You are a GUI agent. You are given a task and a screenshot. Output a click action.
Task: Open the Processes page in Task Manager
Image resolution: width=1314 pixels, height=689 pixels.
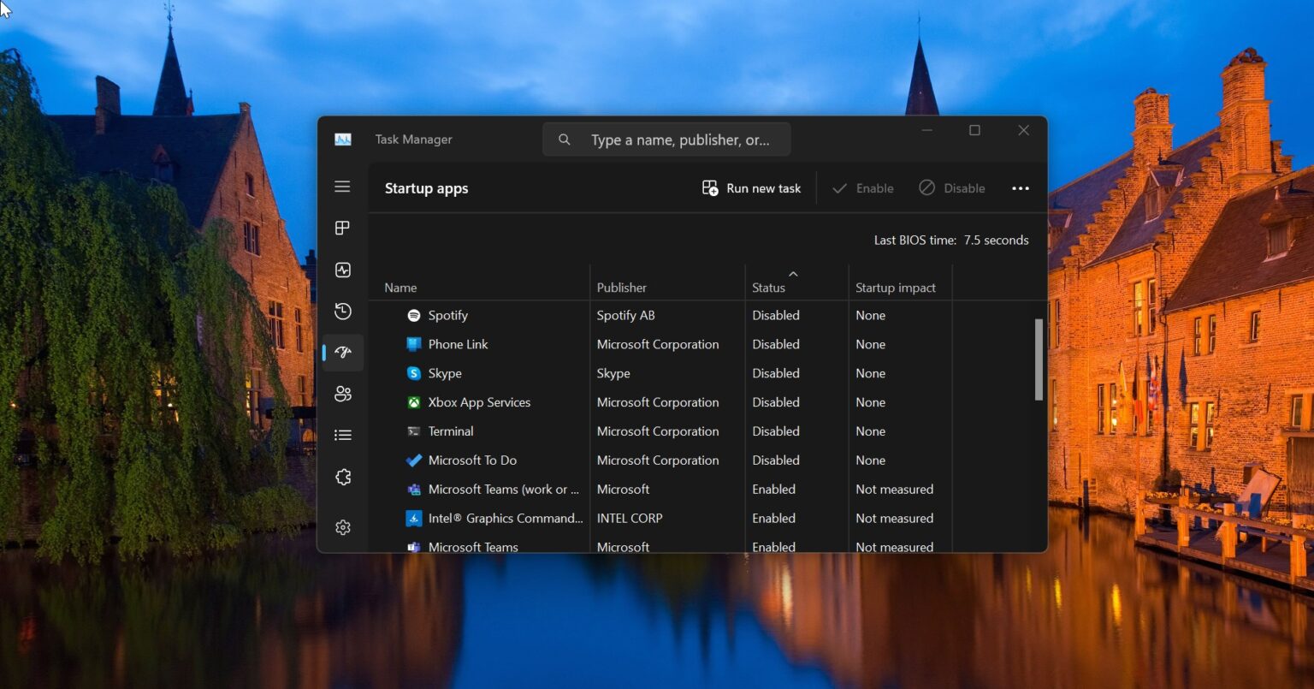pos(342,228)
